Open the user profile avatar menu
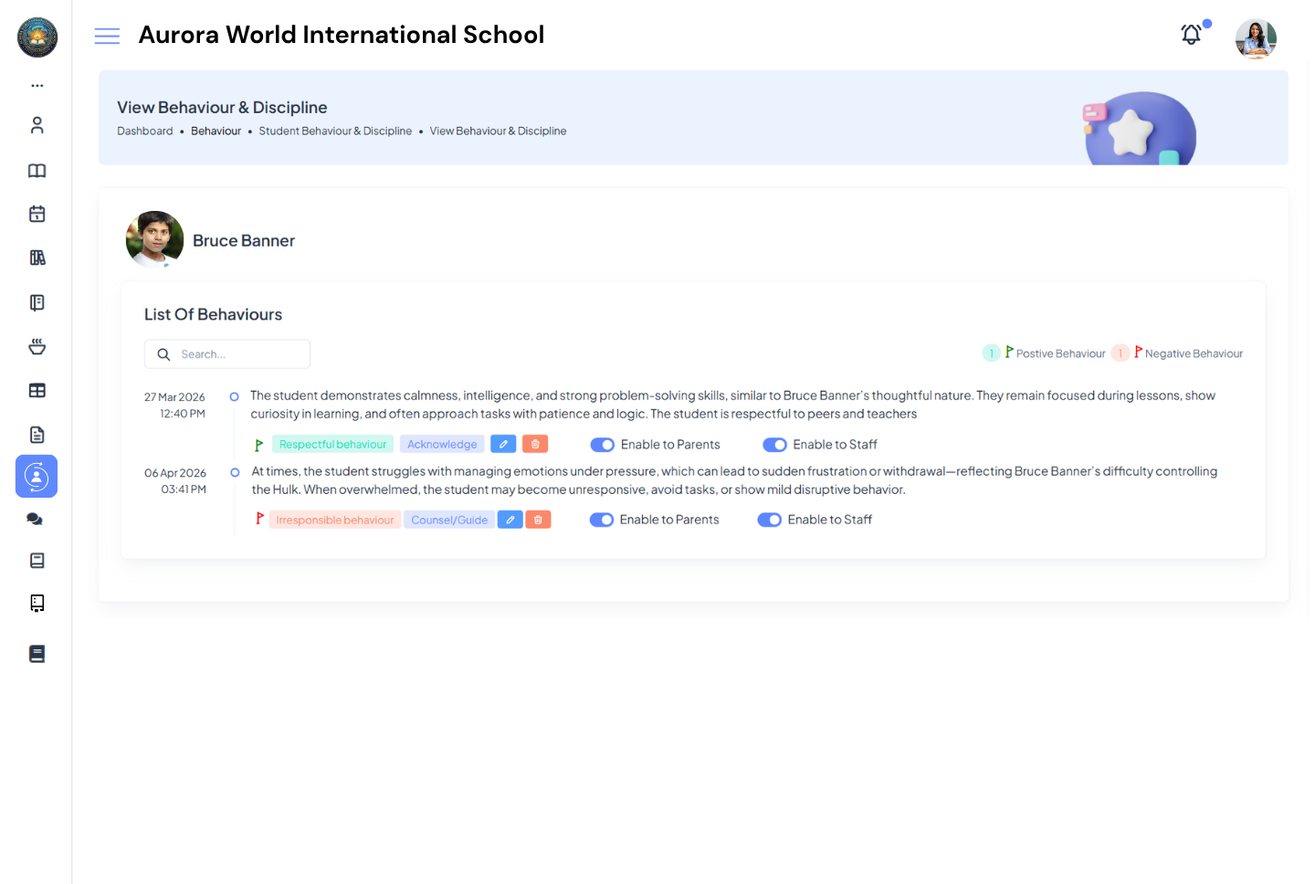 (x=1256, y=38)
